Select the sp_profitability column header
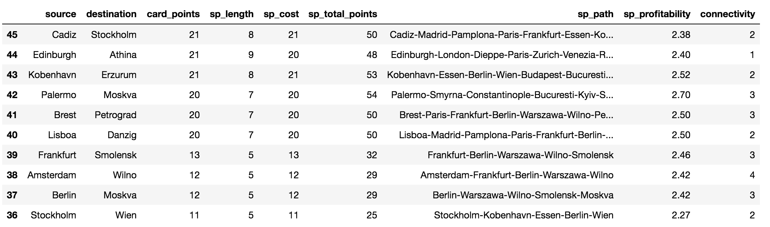Image resolution: width=770 pixels, height=227 pixels. (x=657, y=14)
